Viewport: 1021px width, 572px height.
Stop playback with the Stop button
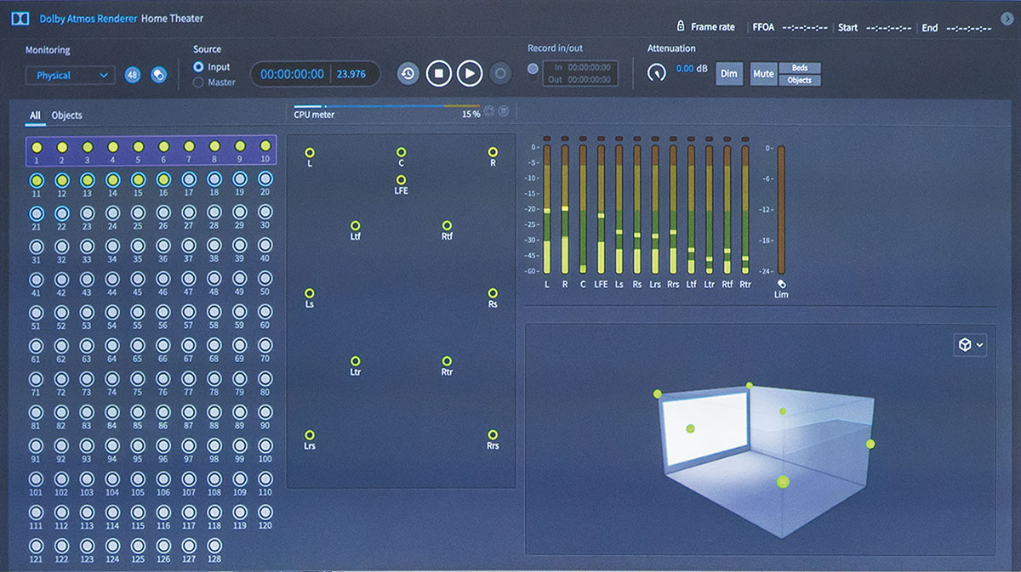438,74
